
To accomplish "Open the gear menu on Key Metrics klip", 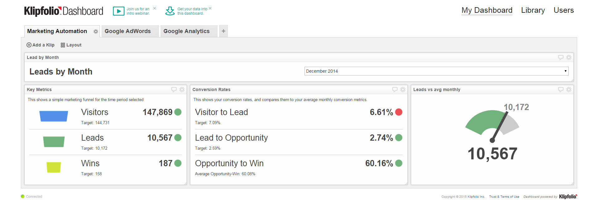I will pos(182,90).
